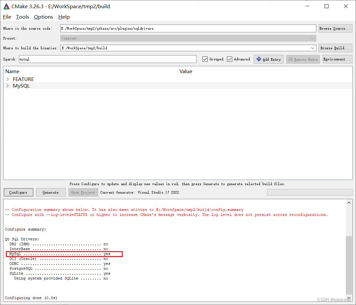Open the Preset dropdown

tap(188, 38)
